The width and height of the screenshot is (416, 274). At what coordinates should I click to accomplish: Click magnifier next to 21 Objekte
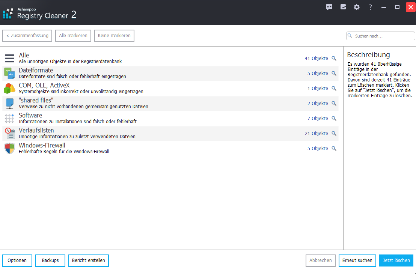coord(334,134)
